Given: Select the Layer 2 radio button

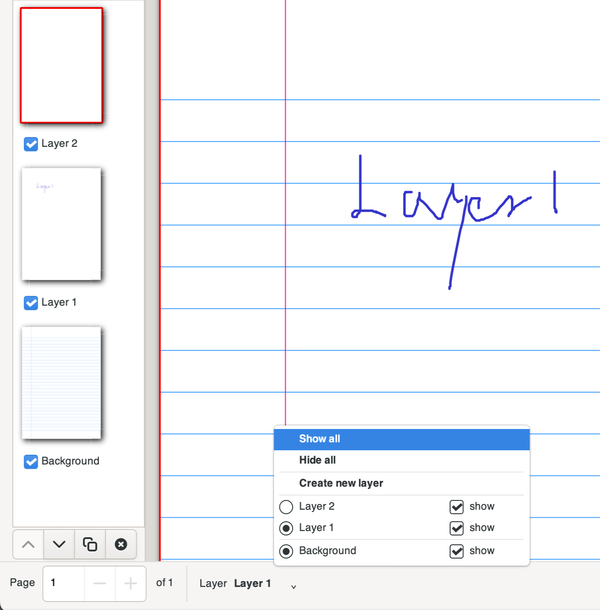Looking at the screenshot, I should tap(286, 507).
